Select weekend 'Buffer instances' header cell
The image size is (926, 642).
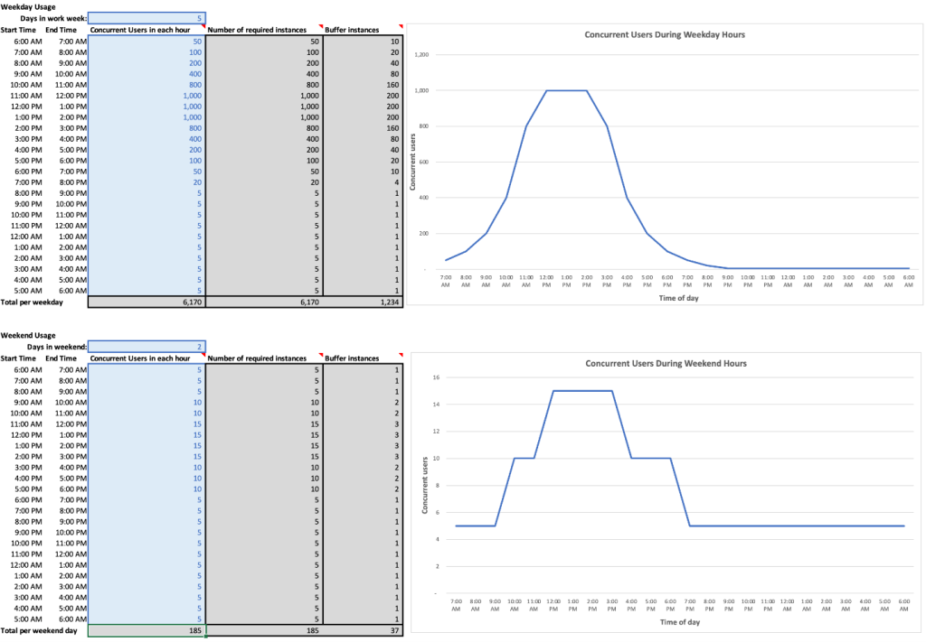(x=362, y=358)
